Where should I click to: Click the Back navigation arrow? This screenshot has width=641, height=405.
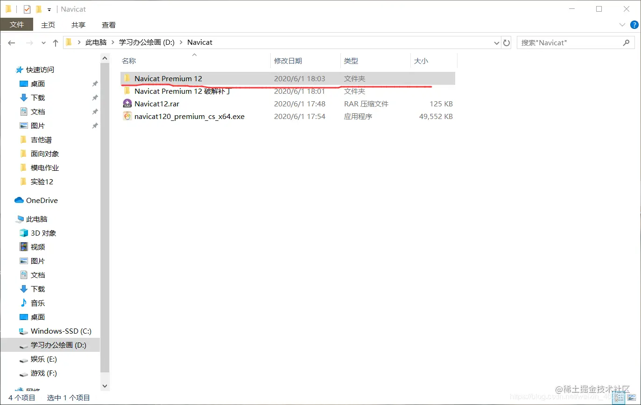tap(12, 42)
